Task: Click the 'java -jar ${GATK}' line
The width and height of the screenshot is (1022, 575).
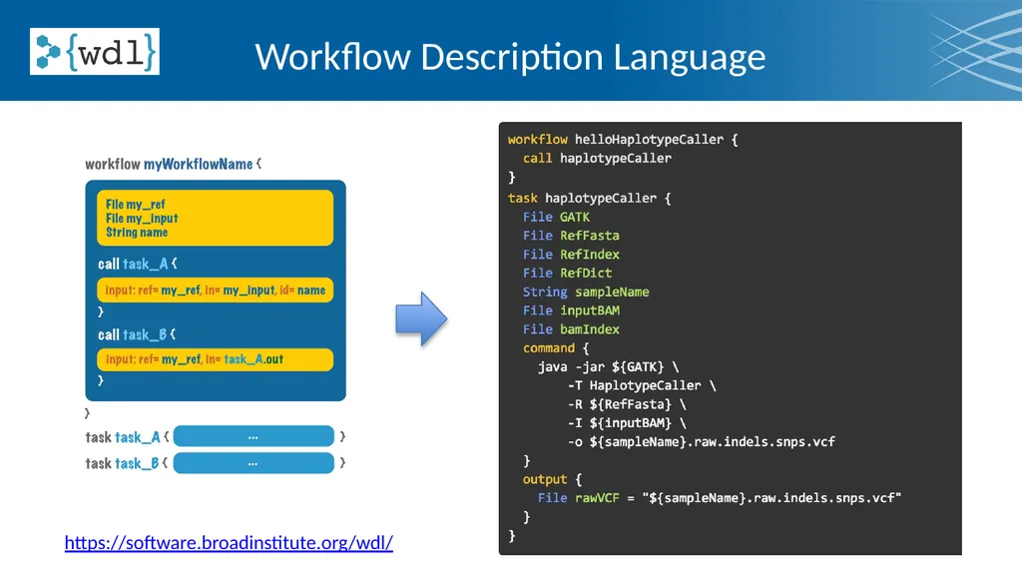Action: (608, 367)
